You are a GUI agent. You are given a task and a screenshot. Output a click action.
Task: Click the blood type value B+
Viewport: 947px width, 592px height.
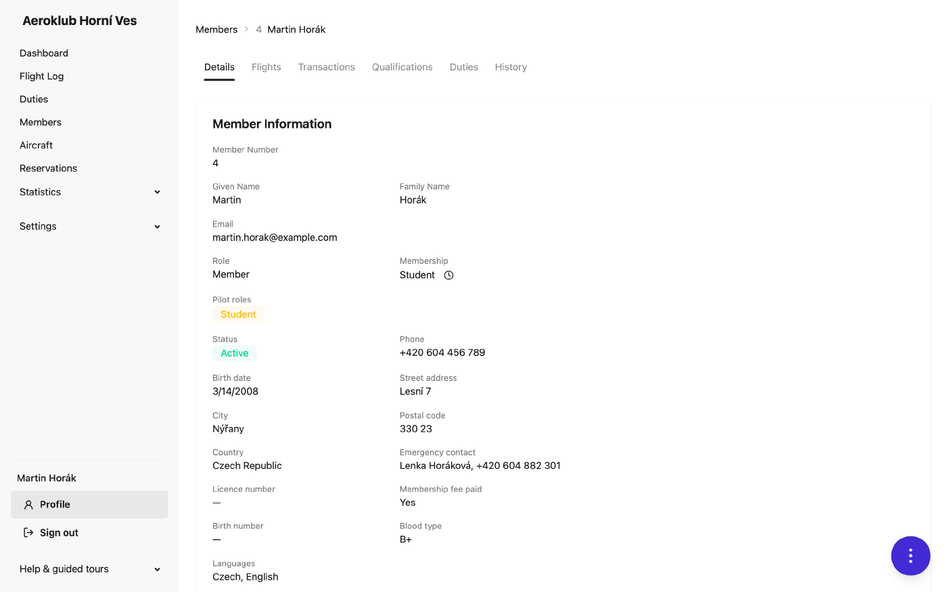click(x=406, y=539)
